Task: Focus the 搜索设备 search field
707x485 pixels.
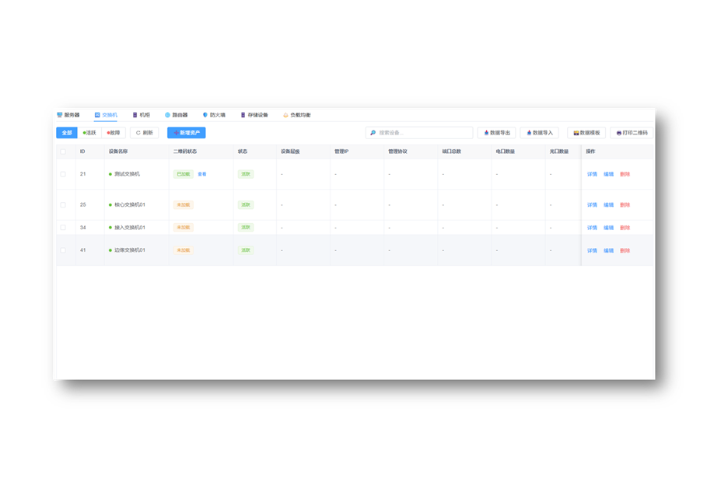Action: (424, 133)
